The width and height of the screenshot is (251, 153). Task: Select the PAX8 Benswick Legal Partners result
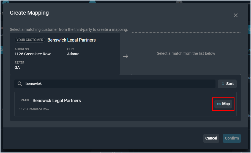point(125,104)
